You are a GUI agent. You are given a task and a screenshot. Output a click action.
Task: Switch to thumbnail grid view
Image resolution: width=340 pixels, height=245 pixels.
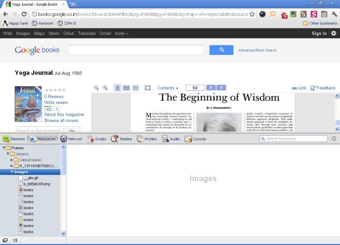click(135, 88)
